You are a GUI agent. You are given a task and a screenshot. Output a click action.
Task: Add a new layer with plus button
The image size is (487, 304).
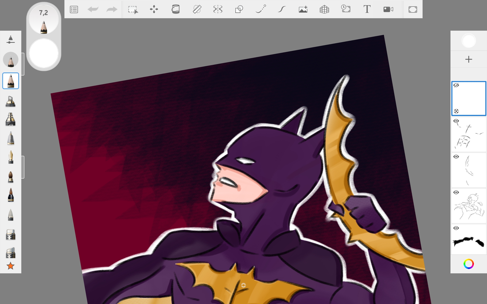pyautogui.click(x=468, y=60)
